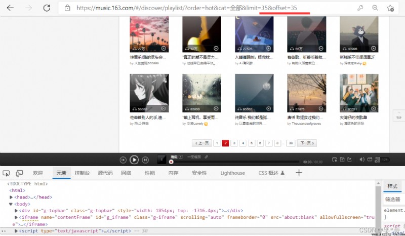Open author link 'Thousandsofgraves'
The image size is (405, 236).
(x=306, y=124)
